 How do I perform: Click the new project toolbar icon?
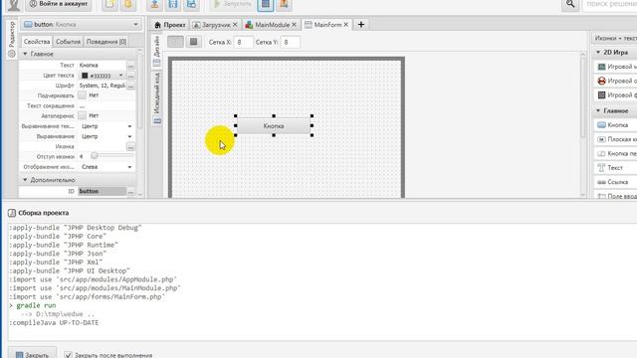(109, 4)
